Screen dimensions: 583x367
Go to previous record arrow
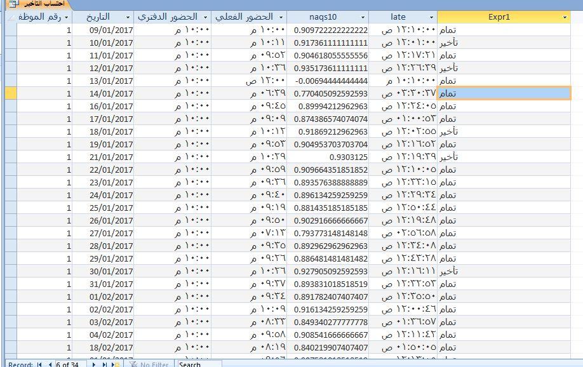pos(50,364)
